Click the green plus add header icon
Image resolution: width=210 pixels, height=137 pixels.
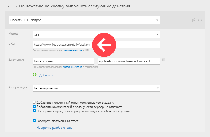(x=34, y=75)
